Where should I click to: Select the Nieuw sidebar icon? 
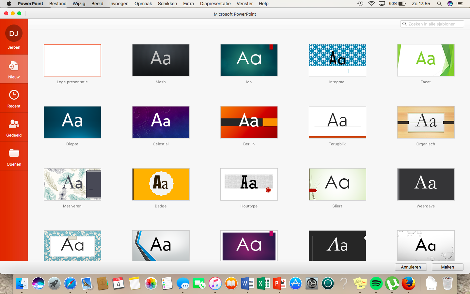coord(14,66)
